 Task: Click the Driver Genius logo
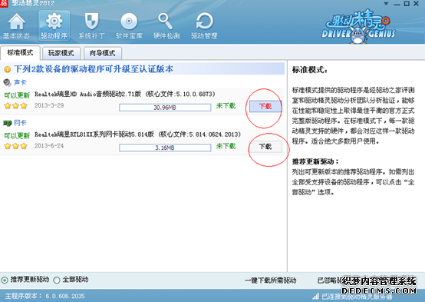click(359, 27)
